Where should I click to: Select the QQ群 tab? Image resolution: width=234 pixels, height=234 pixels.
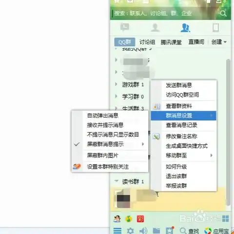(125, 42)
